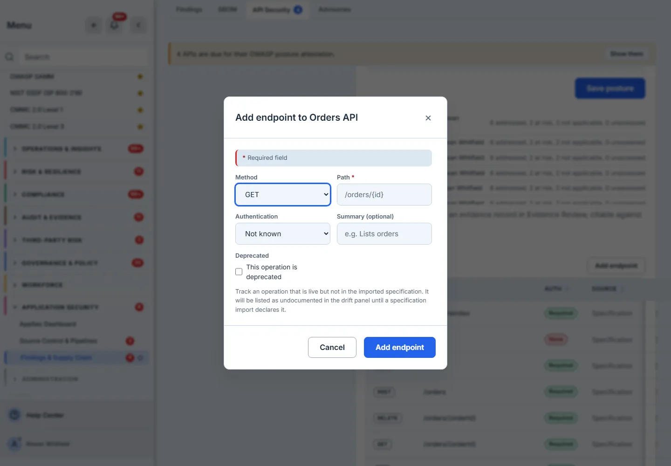Close the Add endpoint dialog with the X
Screen dimensions: 671x466
(428, 118)
